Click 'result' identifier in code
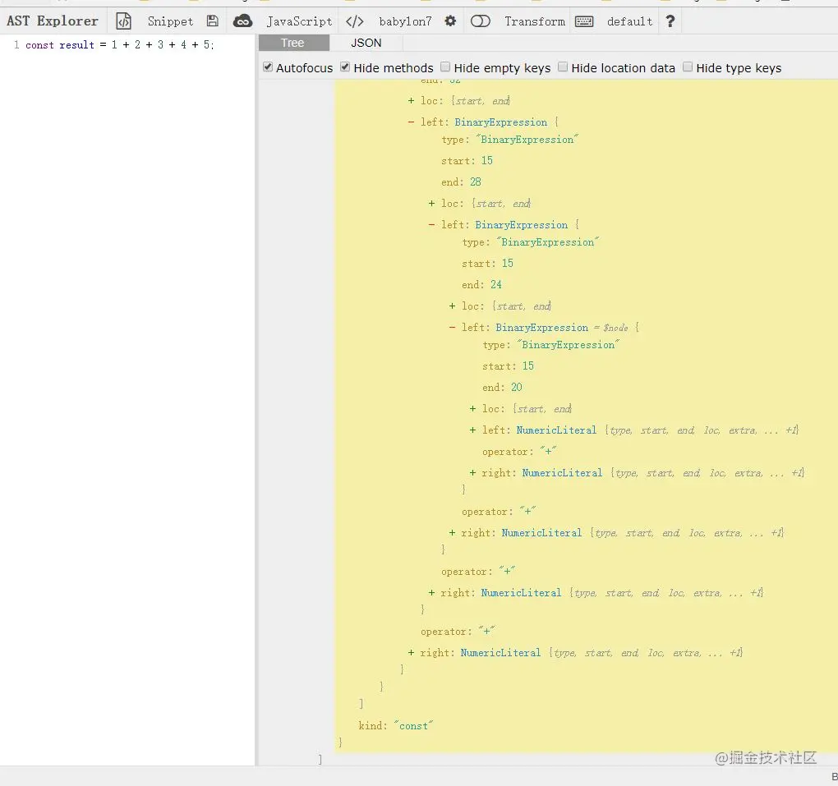Image resolution: width=838 pixels, height=786 pixels. (77, 45)
